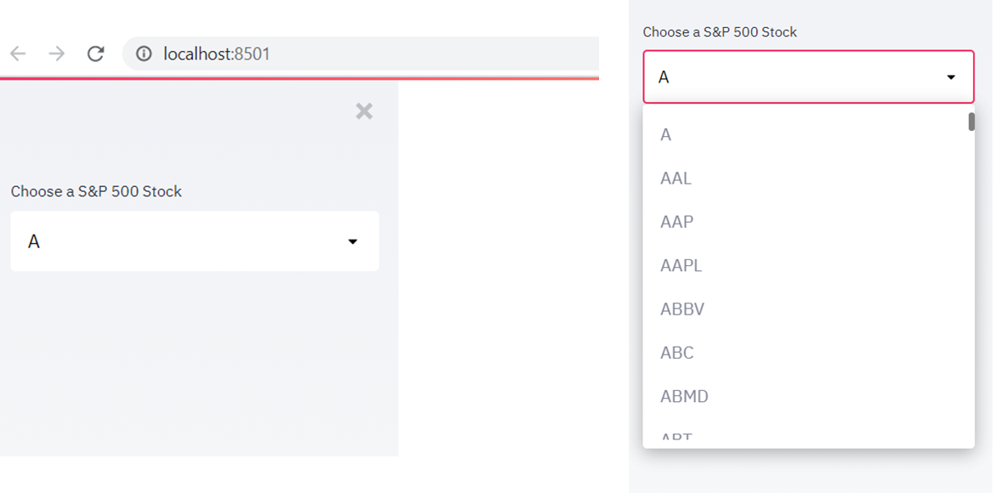The height and width of the screenshot is (493, 1001).
Task: Pick AAP in the dropdown options
Action: pos(677,222)
